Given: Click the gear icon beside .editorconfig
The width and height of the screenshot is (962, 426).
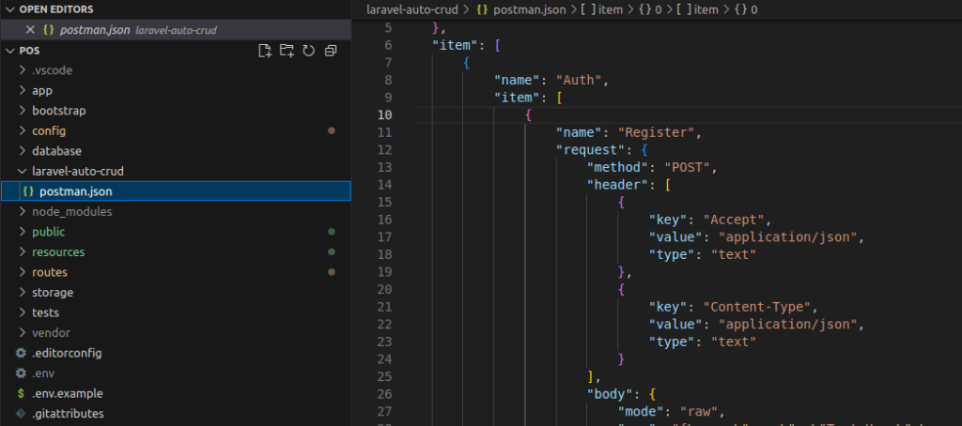Looking at the screenshot, I should click(x=20, y=353).
